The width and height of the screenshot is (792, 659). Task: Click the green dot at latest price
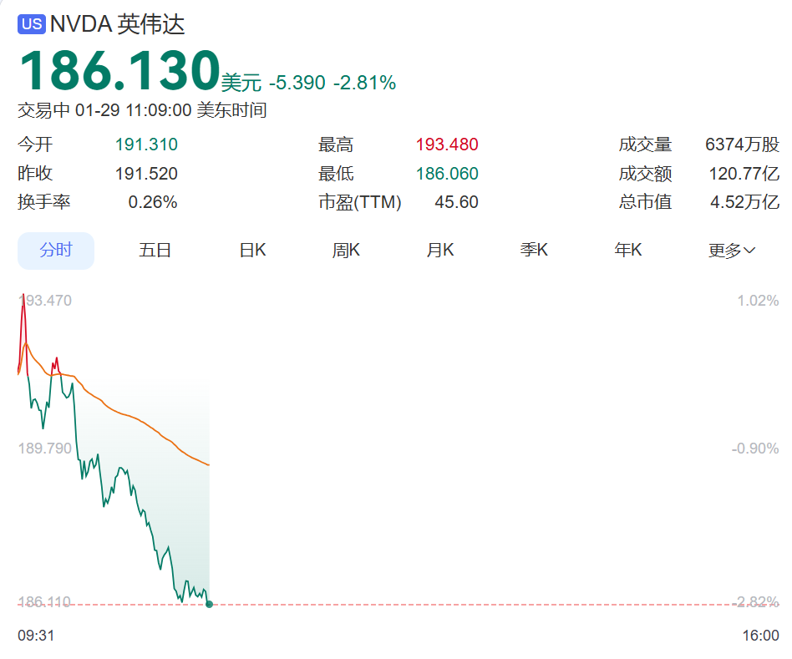[209, 604]
